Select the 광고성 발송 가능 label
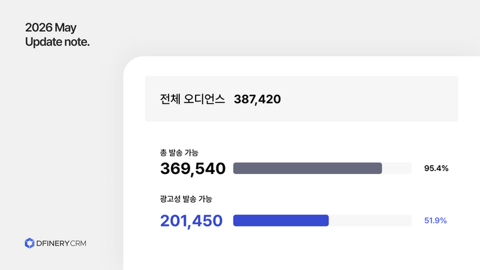This screenshot has width=480, height=270. coord(186,199)
